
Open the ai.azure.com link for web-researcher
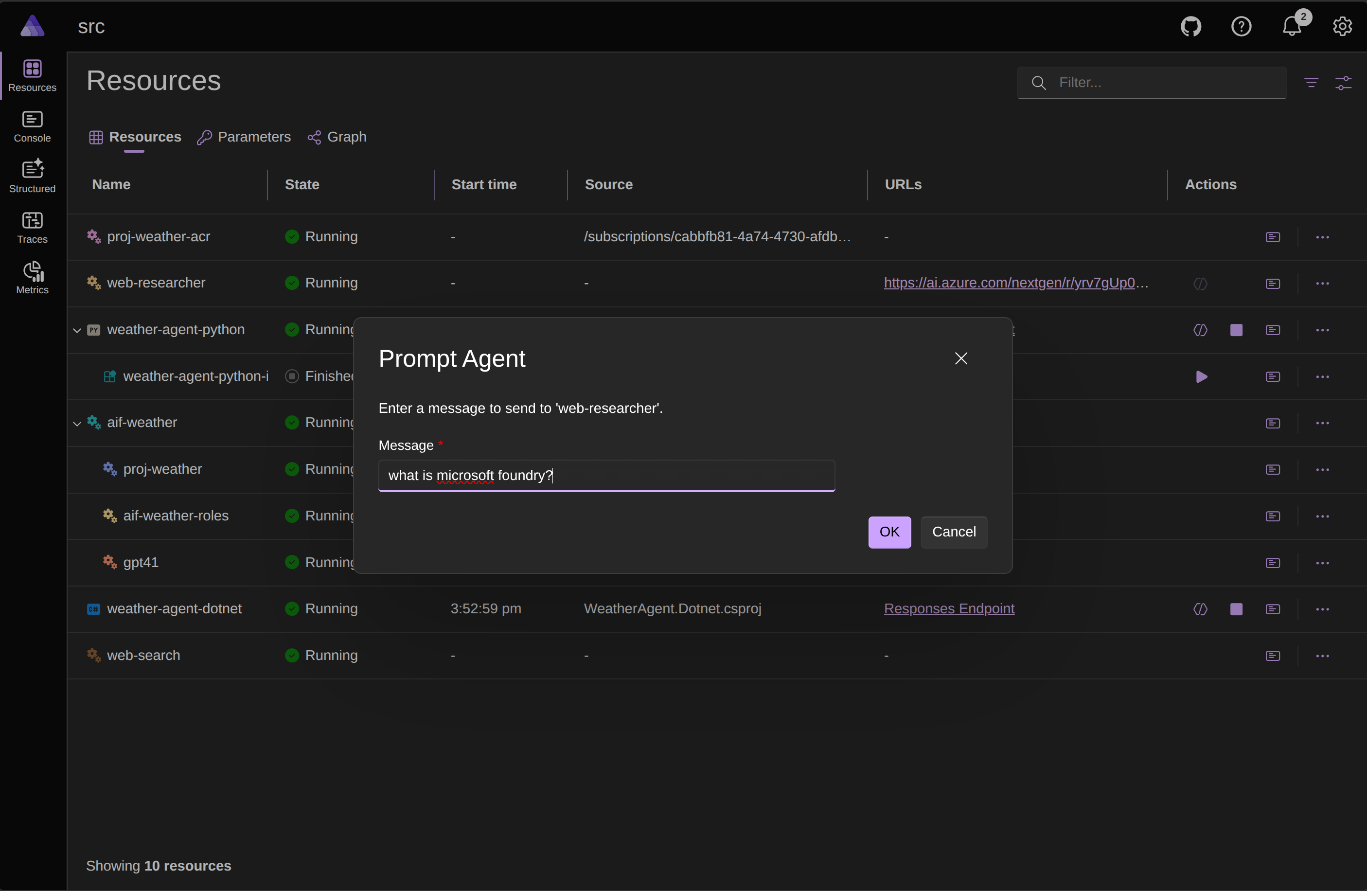(1016, 283)
